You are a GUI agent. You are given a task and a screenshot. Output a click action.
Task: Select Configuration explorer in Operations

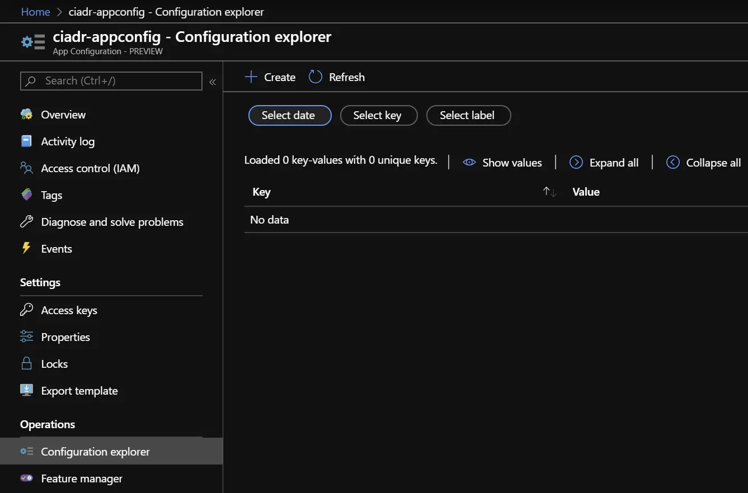click(x=111, y=451)
